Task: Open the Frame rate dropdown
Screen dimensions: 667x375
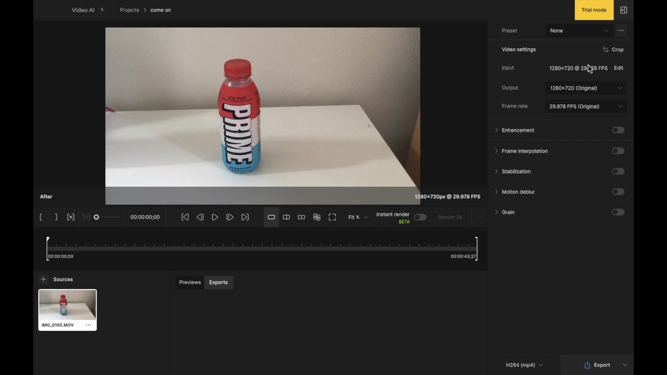Action: click(x=586, y=106)
